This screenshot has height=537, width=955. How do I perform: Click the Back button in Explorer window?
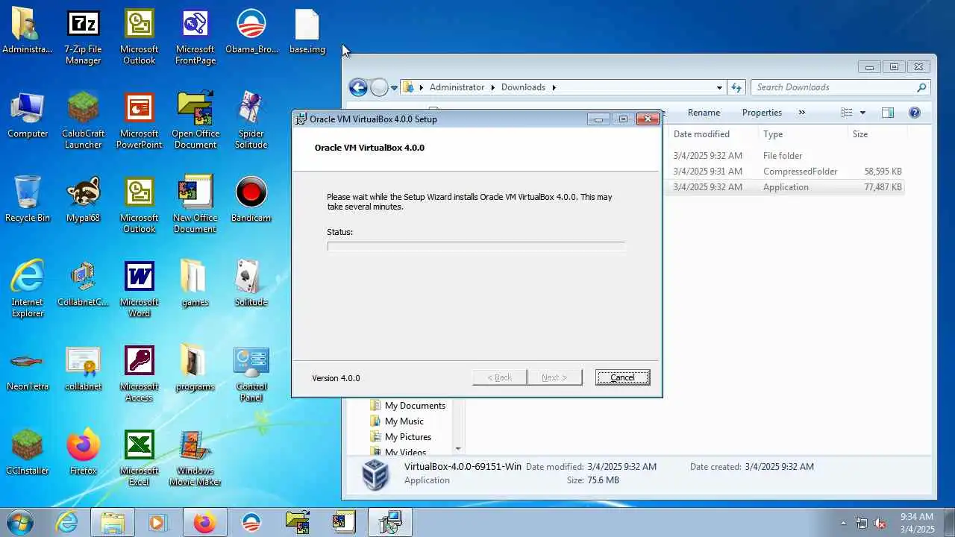tap(358, 87)
